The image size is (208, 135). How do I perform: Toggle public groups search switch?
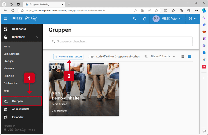click(x=91, y=57)
